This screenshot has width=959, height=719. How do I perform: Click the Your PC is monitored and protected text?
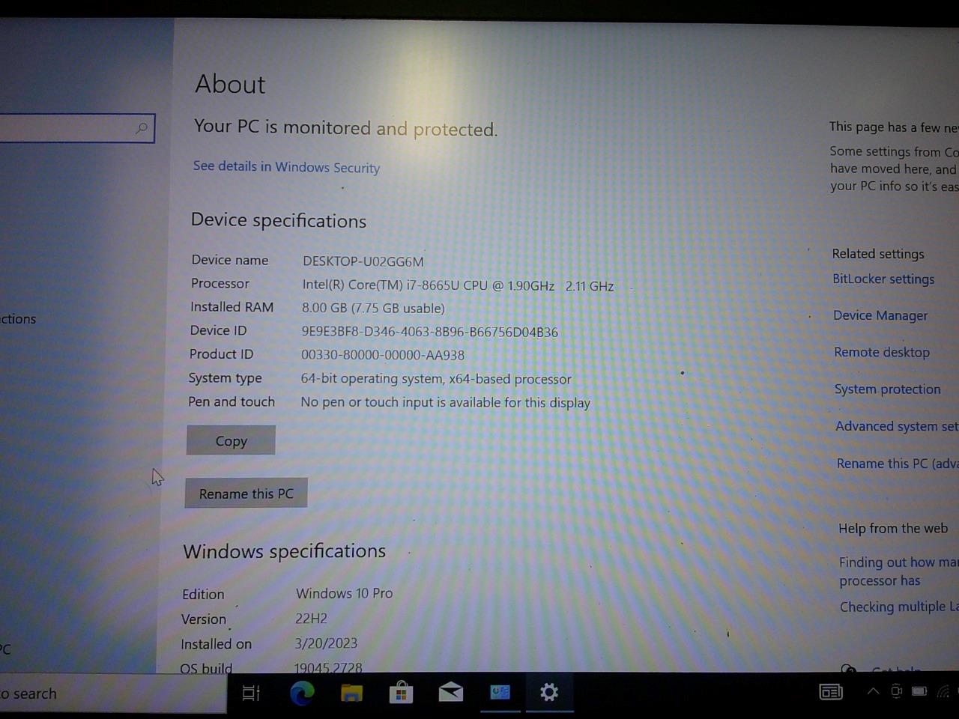click(345, 128)
